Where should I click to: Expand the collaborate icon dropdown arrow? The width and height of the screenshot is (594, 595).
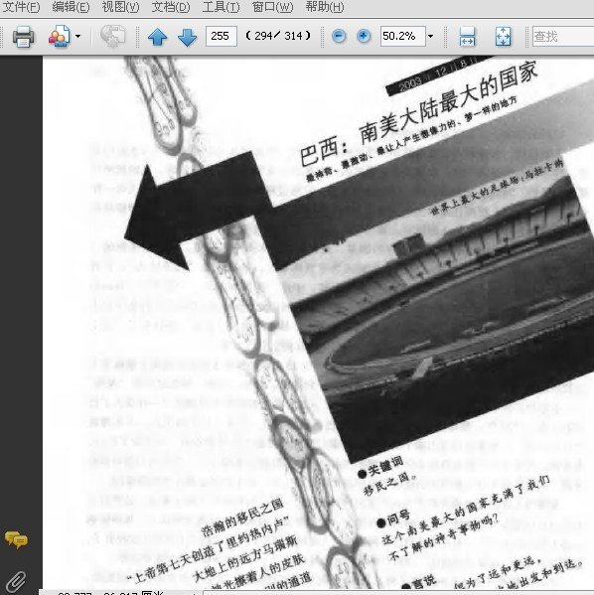[x=77, y=37]
